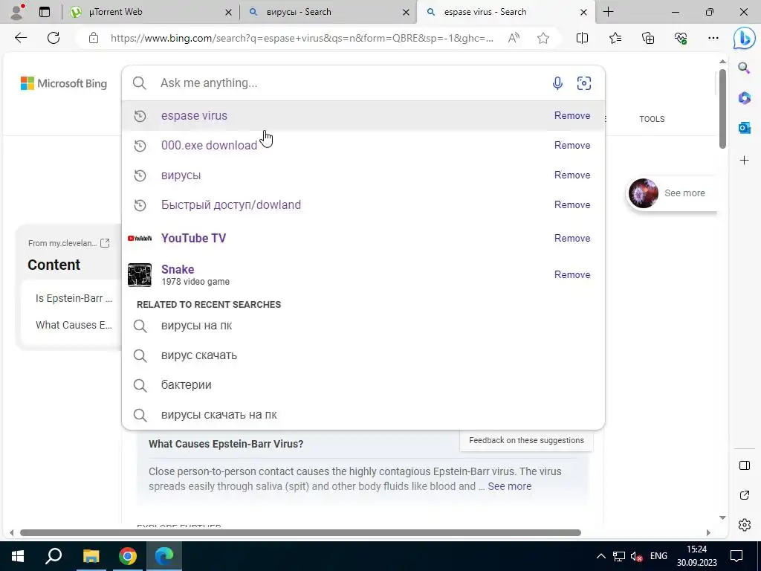
Task: Close the вирусы - Search tab
Action: [406, 12]
